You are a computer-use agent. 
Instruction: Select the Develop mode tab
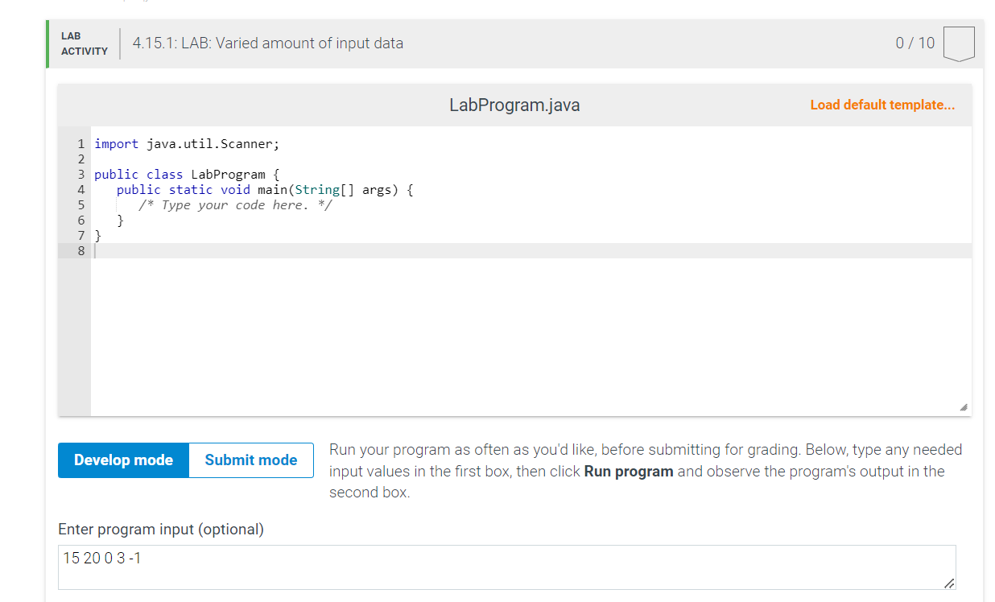point(122,460)
